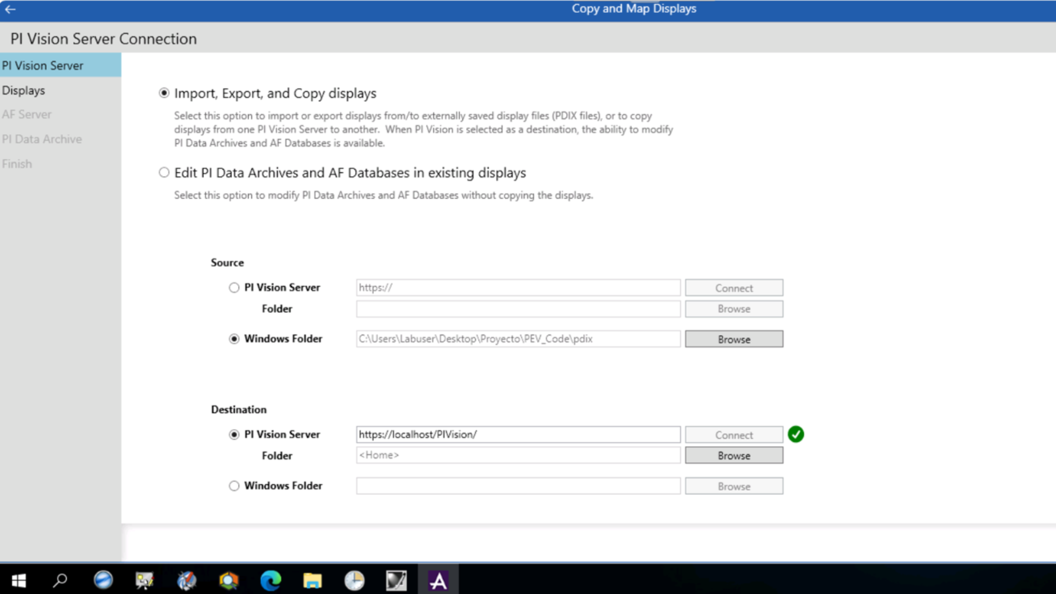This screenshot has width=1056, height=594.
Task: Click source PI Vision Folder field
Action: point(518,309)
